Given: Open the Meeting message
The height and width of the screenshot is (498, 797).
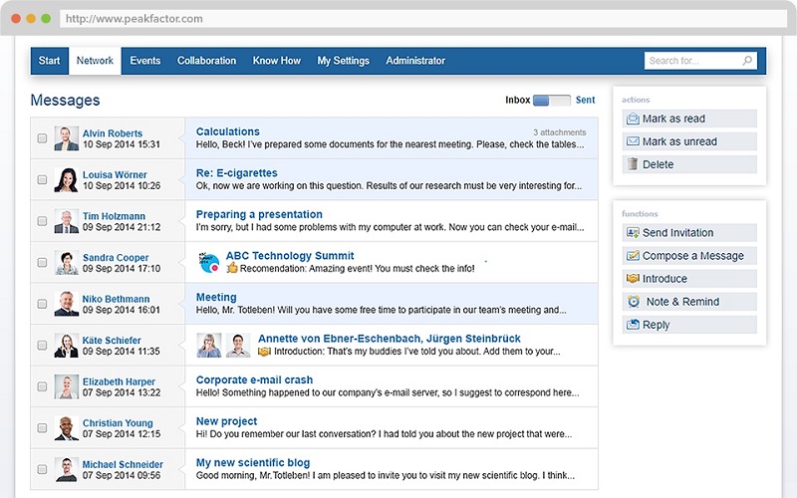Looking at the screenshot, I should (216, 297).
